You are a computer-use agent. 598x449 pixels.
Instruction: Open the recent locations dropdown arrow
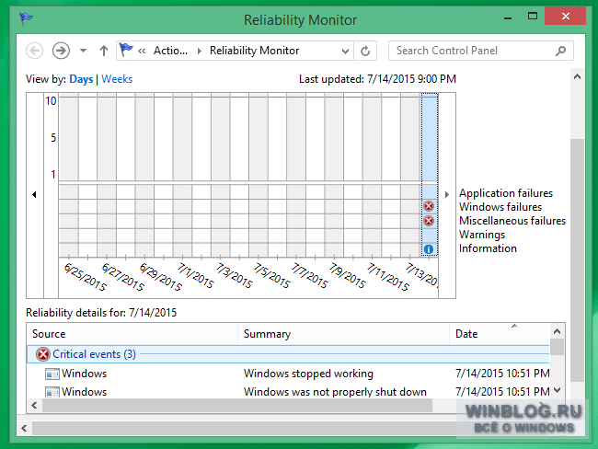click(83, 51)
